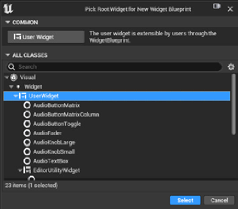Confirm with the Select button
The height and width of the screenshot is (209, 238).
point(185,200)
